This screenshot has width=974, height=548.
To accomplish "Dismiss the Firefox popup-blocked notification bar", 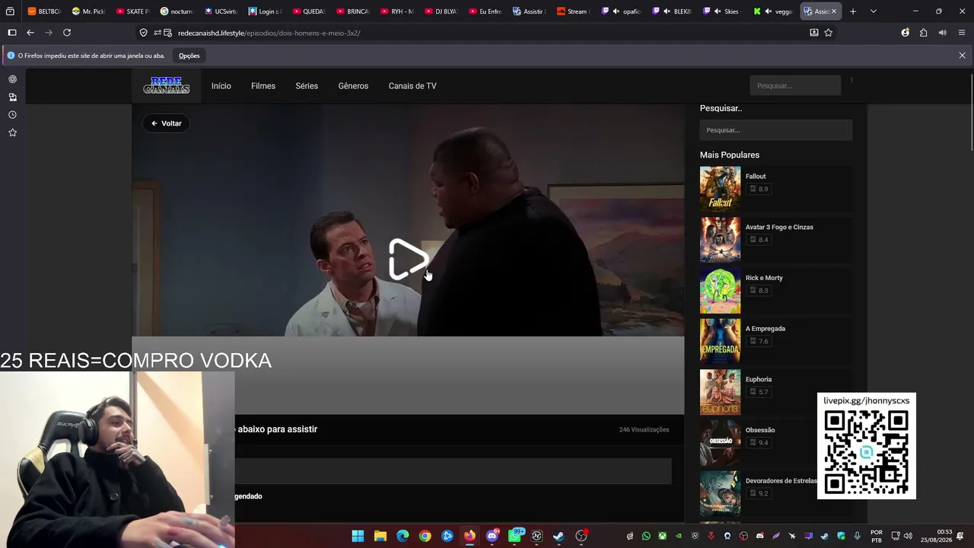I will point(962,56).
